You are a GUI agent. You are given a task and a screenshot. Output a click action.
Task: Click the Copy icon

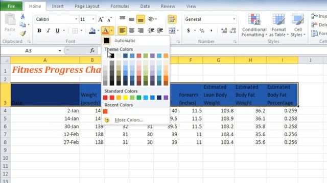pyautogui.click(x=22, y=25)
